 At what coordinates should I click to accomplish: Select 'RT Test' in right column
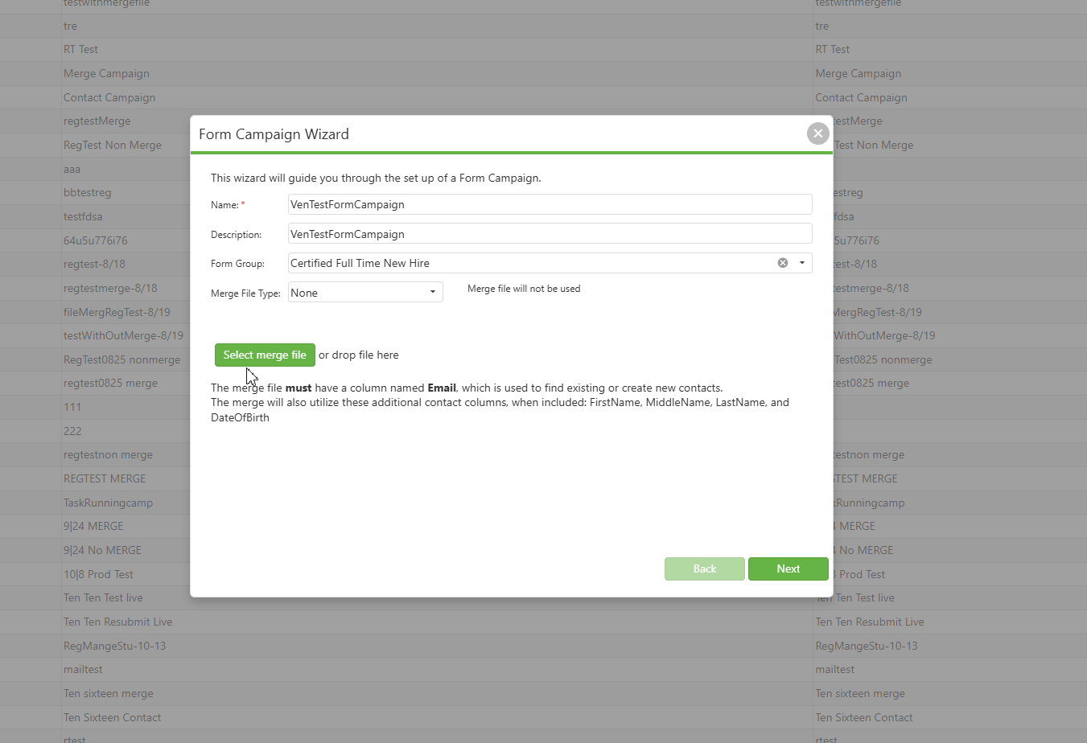pyautogui.click(x=832, y=49)
